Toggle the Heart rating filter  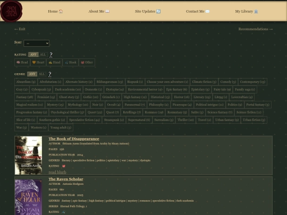click(x=38, y=62)
